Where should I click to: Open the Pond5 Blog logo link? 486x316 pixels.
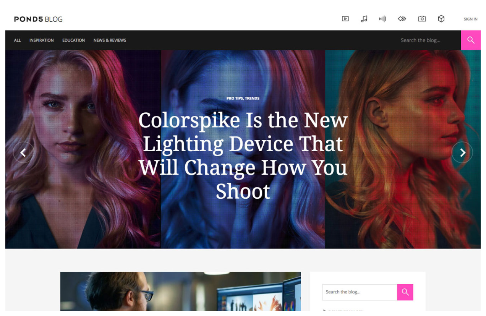(38, 19)
